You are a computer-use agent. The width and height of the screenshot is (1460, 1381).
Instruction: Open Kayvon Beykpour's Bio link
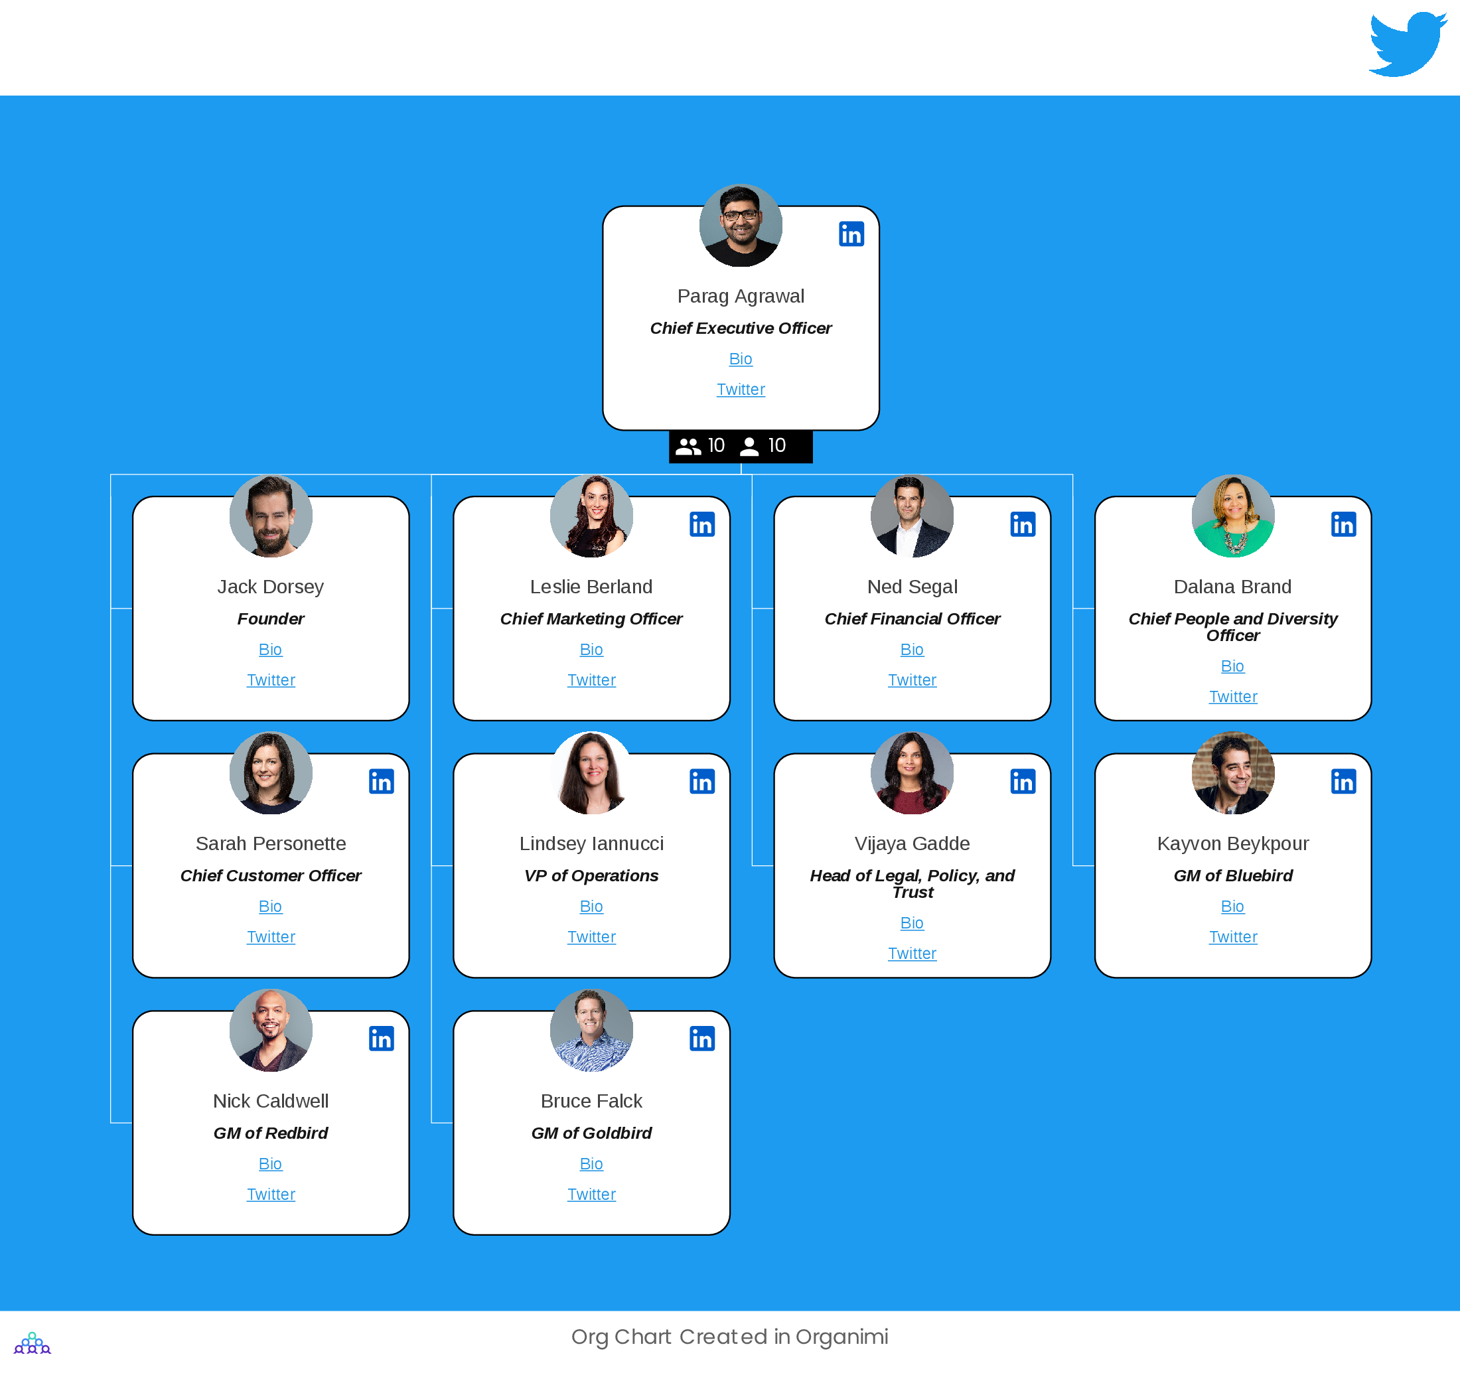[x=1232, y=906]
